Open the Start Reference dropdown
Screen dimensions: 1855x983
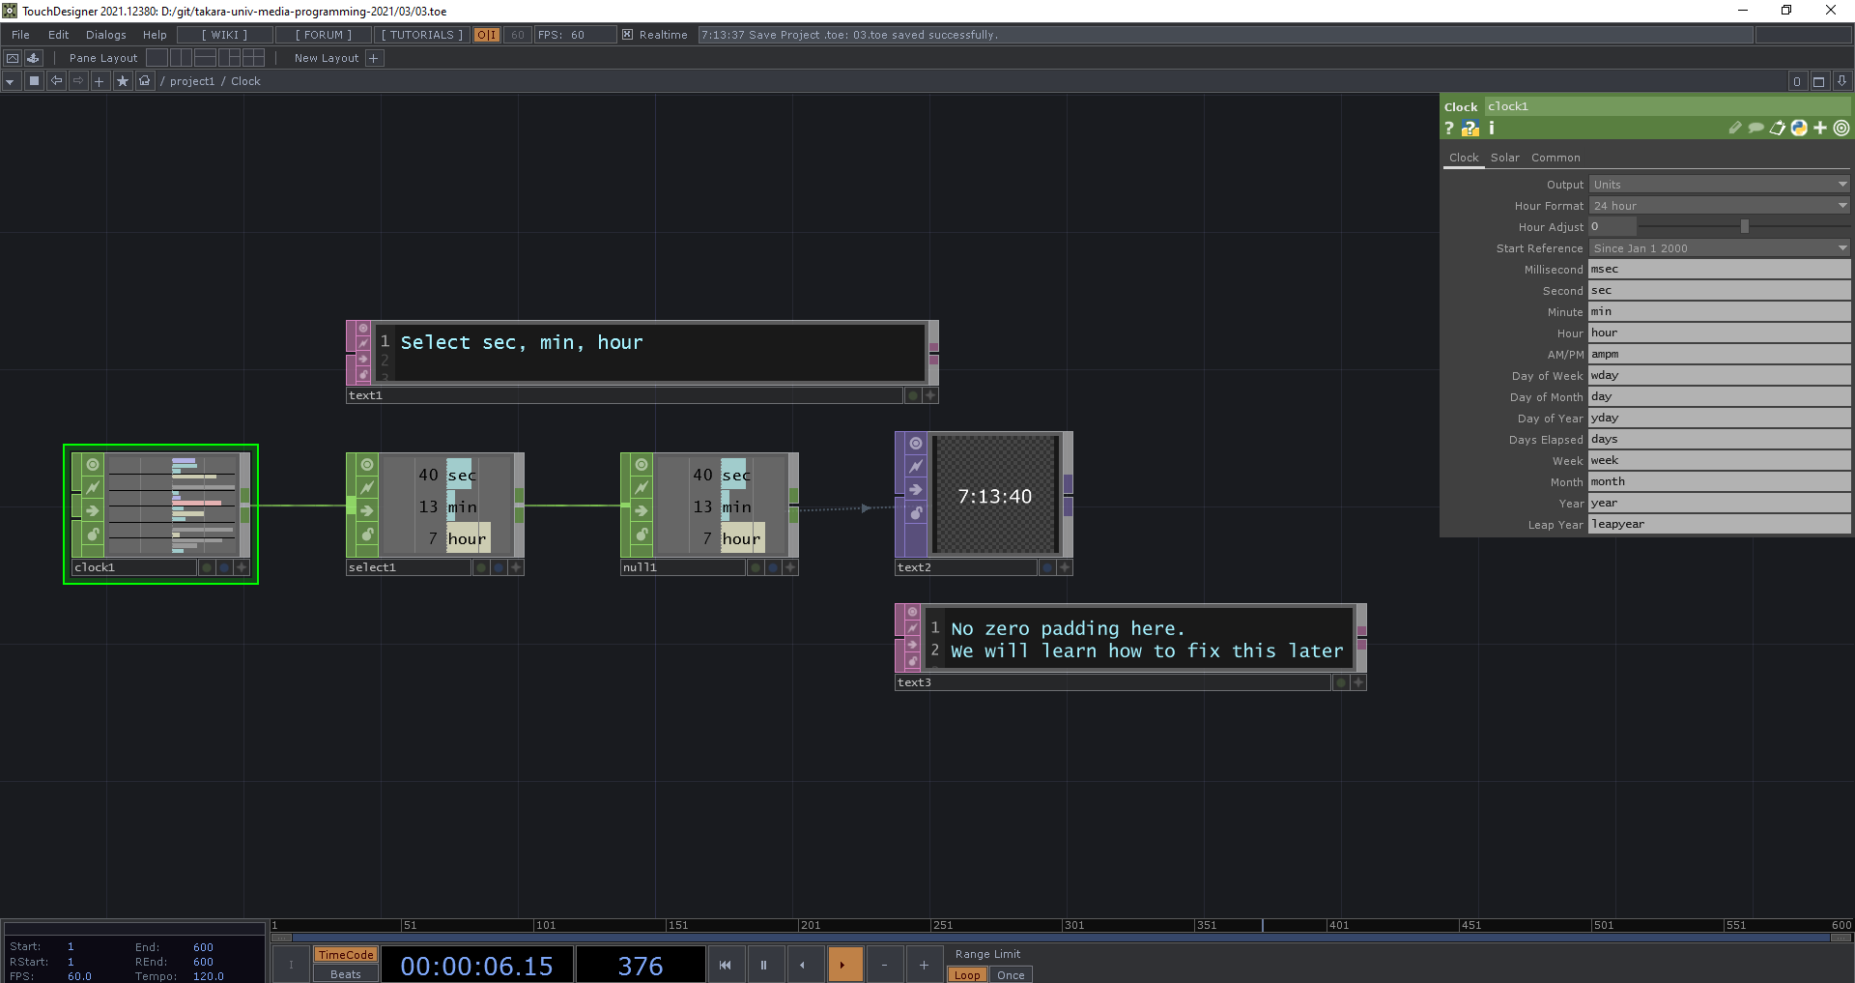coord(1719,248)
